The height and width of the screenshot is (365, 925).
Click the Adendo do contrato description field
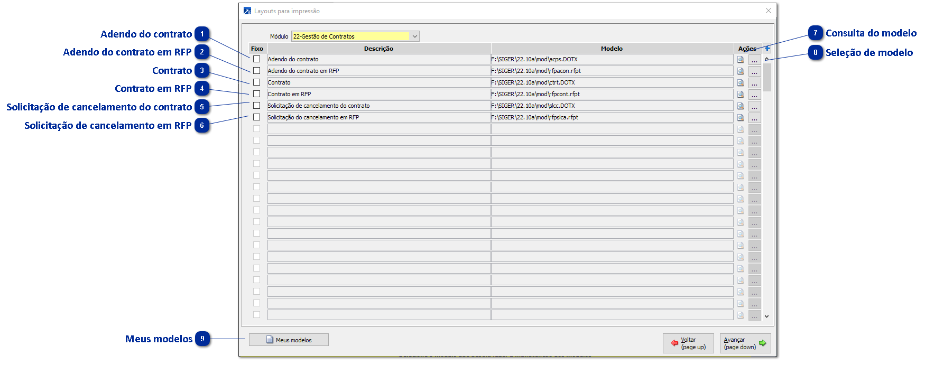pyautogui.click(x=378, y=59)
